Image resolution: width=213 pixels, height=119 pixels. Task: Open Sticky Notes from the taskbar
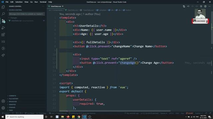click(73, 117)
